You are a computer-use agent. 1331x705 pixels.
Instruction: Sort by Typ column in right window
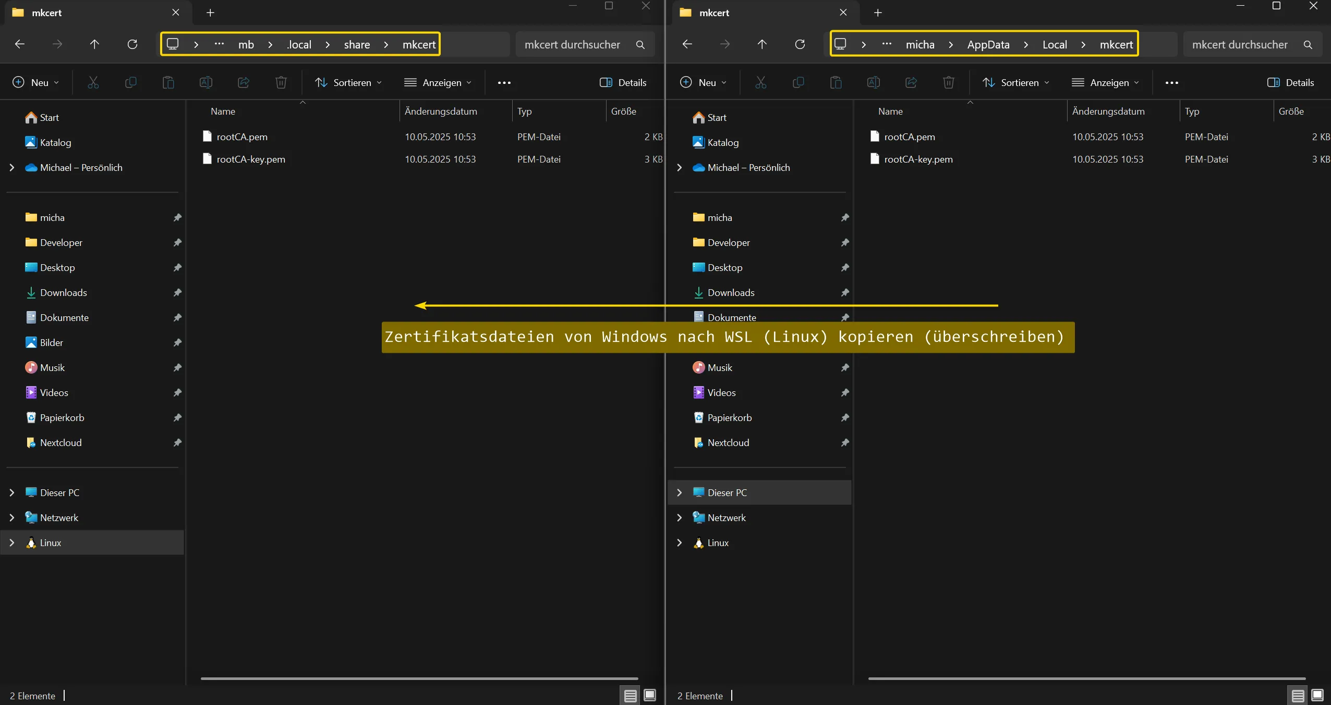1192,111
